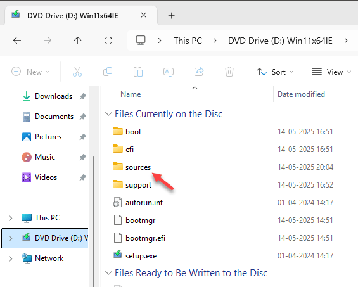Go up one folder level
Screen dimensions: 358x287
tap(78, 41)
